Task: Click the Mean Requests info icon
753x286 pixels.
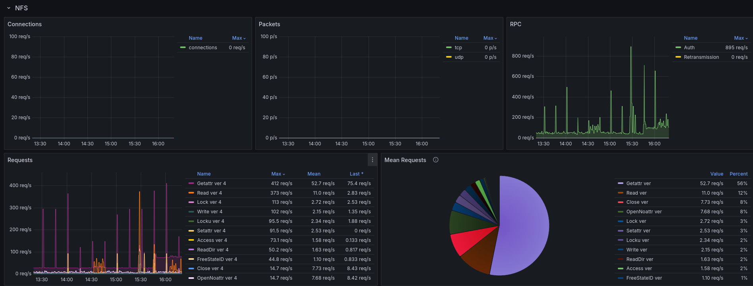Action: pos(436,160)
